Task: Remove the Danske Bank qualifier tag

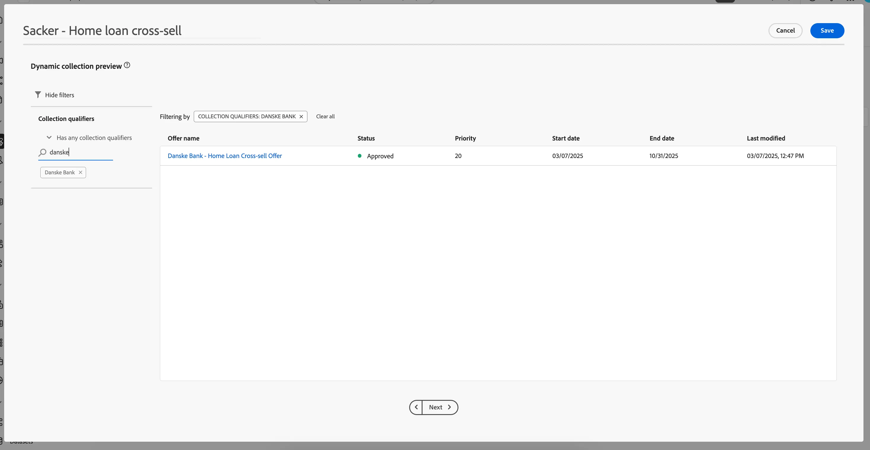Action: click(80, 172)
